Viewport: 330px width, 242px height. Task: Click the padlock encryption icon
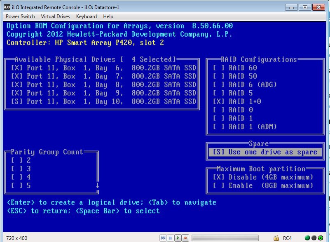point(276,238)
